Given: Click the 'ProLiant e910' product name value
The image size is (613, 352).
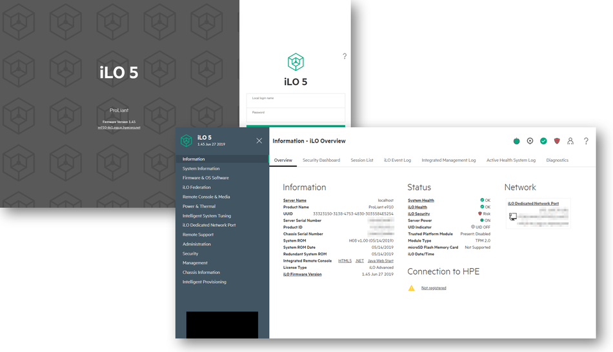Looking at the screenshot, I should (381, 207).
